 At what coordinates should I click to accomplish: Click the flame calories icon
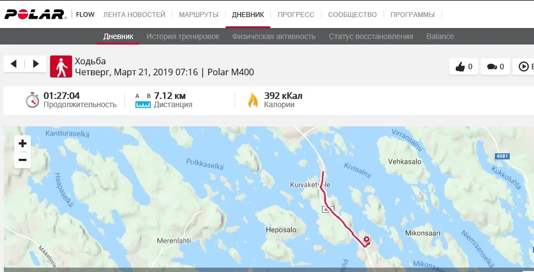(x=253, y=101)
